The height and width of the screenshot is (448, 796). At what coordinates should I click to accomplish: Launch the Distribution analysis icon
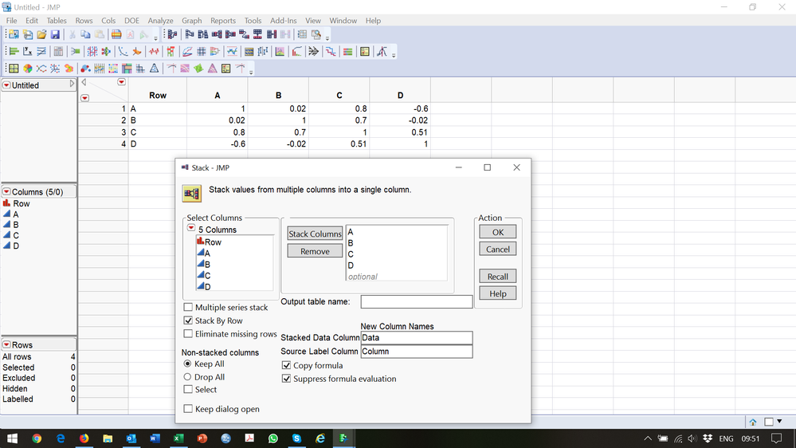coord(14,51)
